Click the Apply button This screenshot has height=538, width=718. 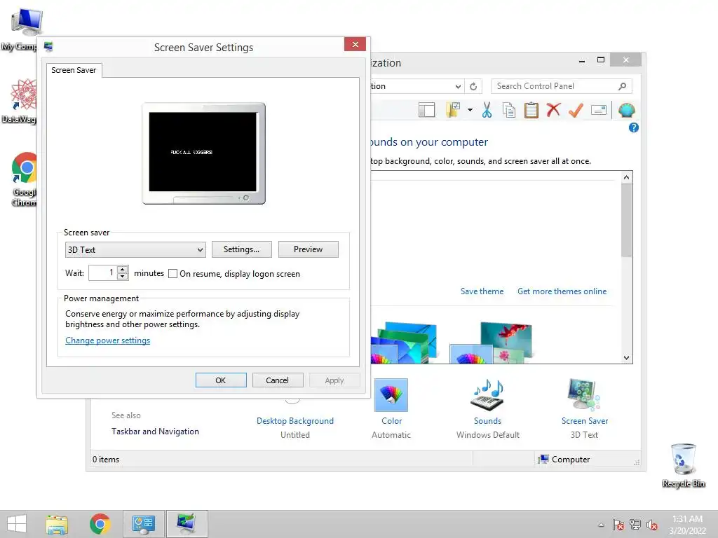tap(334, 380)
